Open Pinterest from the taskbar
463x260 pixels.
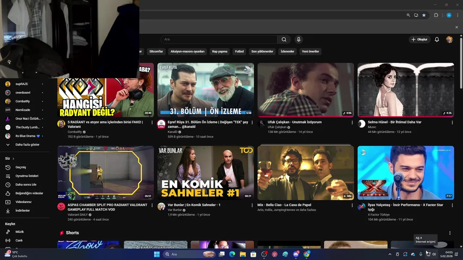tap(275, 254)
